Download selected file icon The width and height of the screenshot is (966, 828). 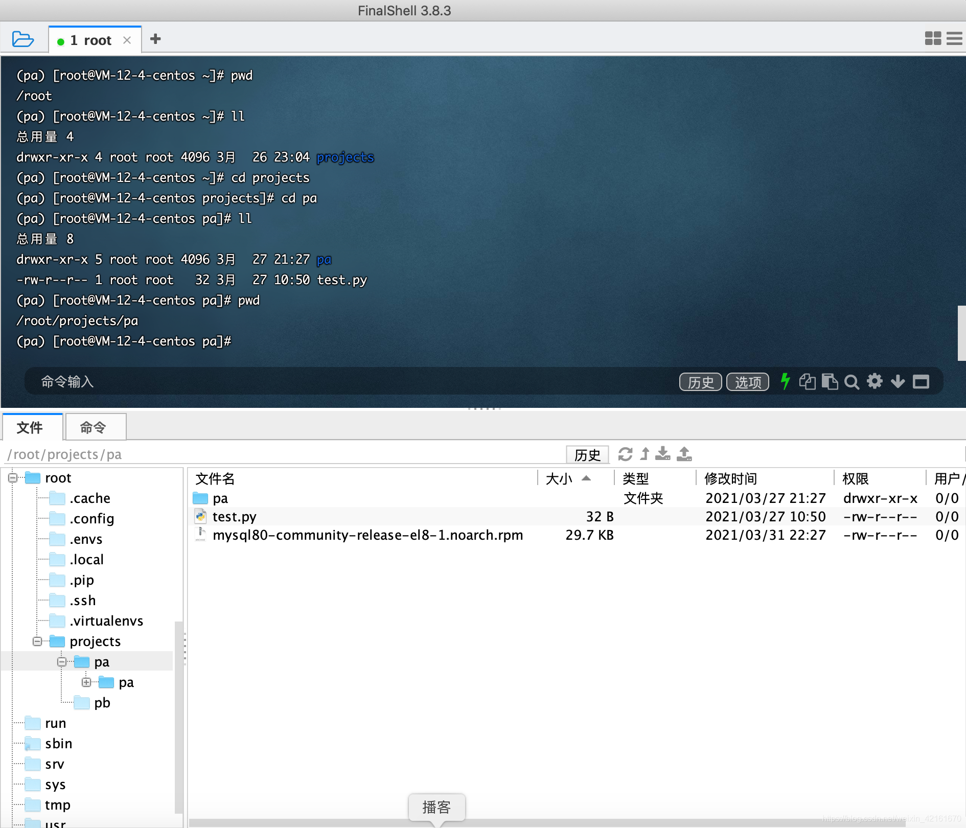(x=663, y=454)
